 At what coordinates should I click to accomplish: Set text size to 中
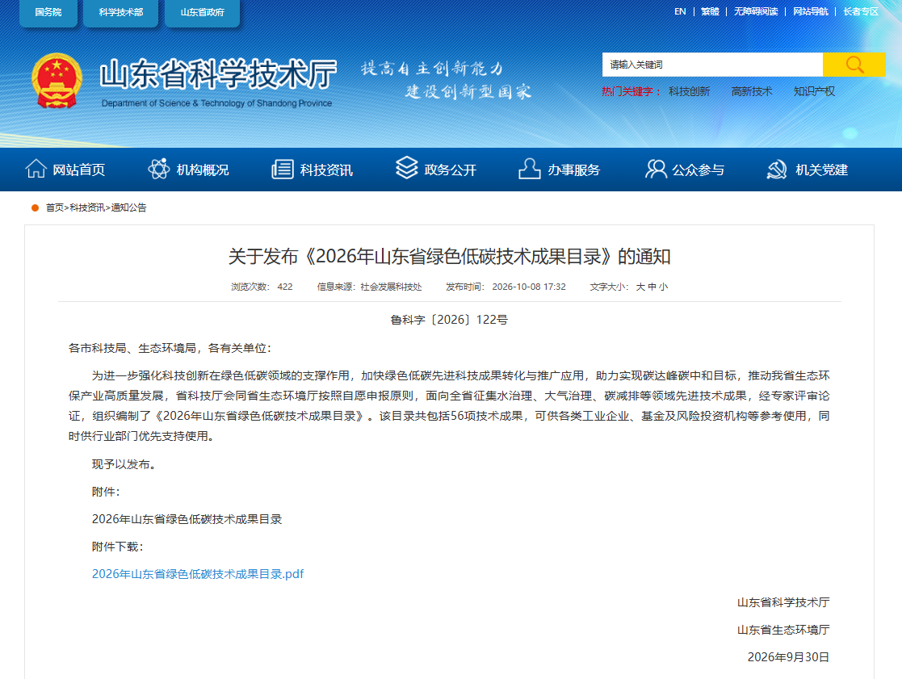pos(652,287)
